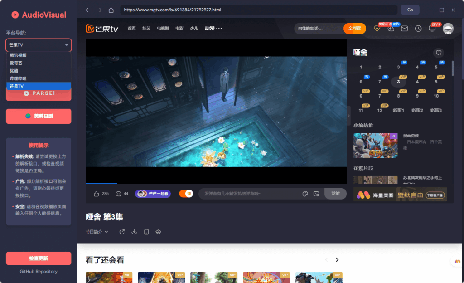Screen dimensions: 464x283
Task: Toggle the orange 弹 danmaku switch
Action: coord(186,193)
